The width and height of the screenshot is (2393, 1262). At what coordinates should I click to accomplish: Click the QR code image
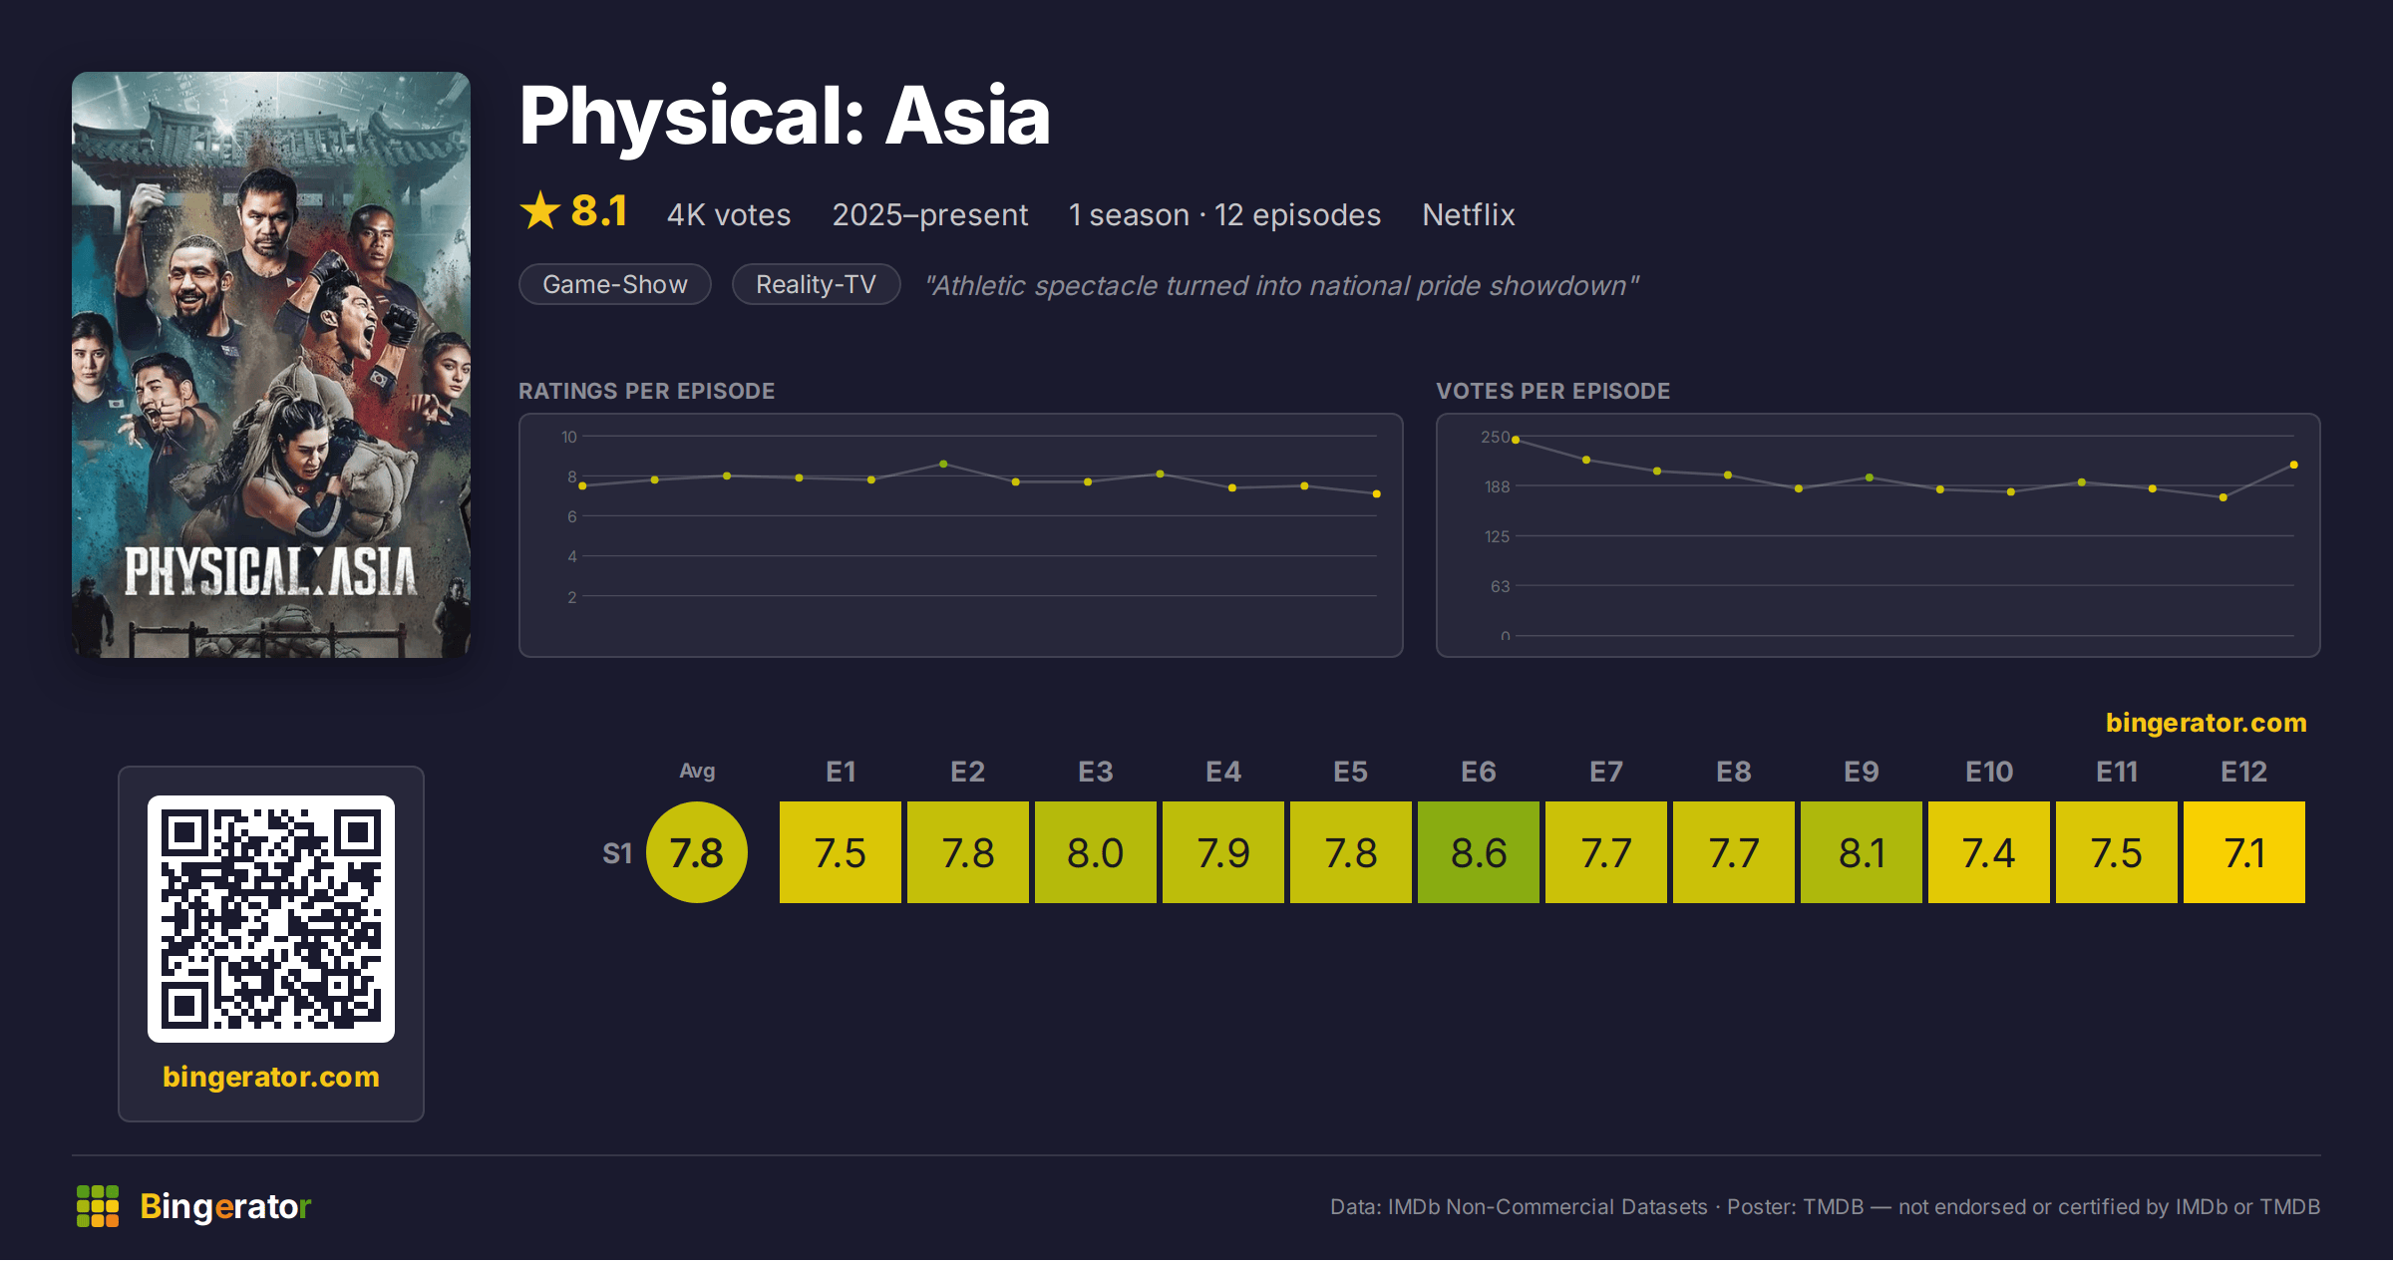click(271, 919)
